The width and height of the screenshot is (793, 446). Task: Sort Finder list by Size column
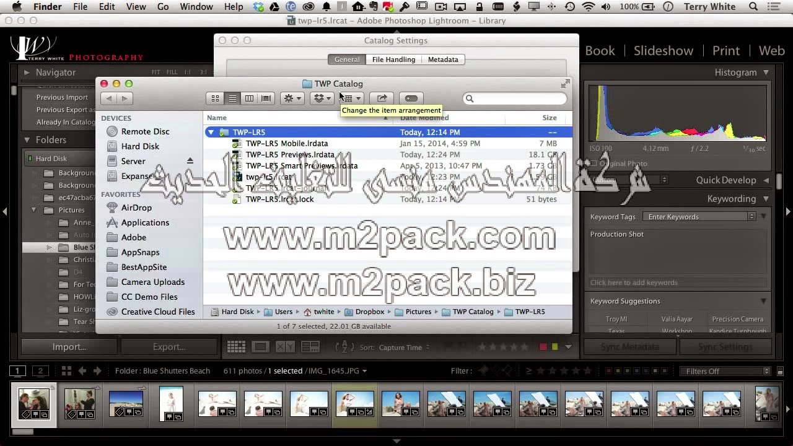(x=549, y=118)
